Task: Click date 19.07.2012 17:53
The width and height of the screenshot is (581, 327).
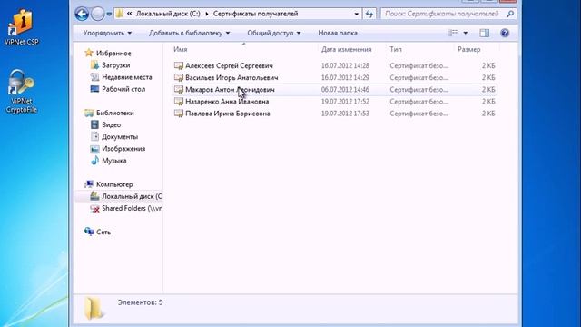Action: click(345, 114)
